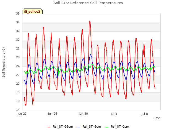177x132 pixels.
Task: Click the 22 y-axis tick label
Action: [18, 75]
